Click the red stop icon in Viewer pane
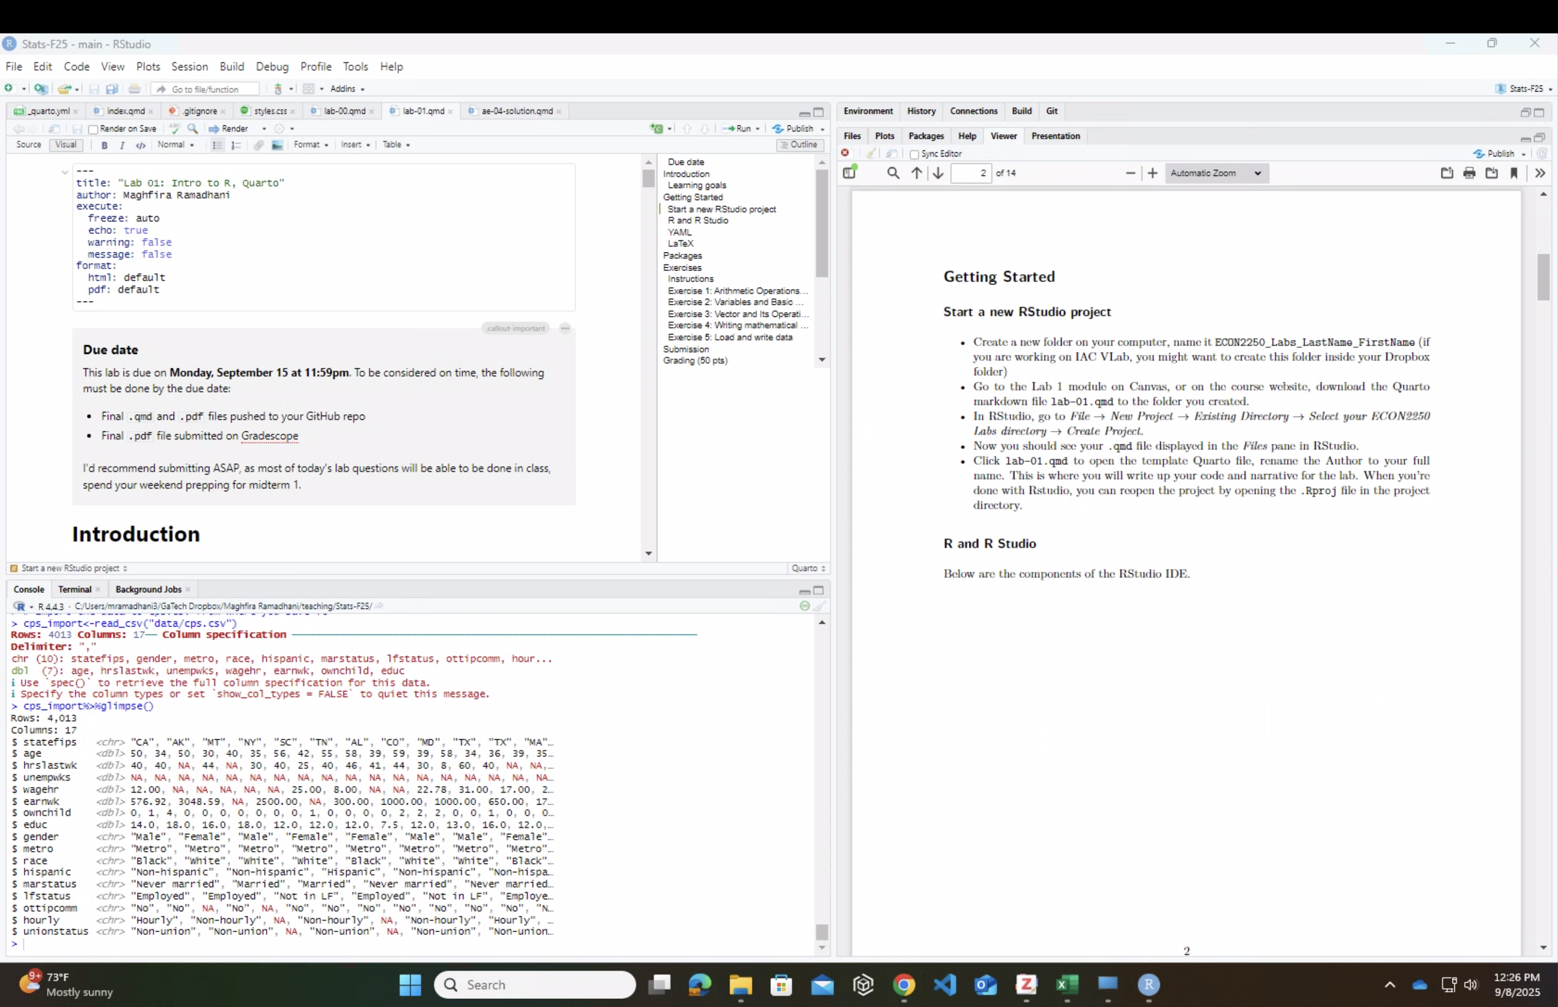Viewport: 1558px width, 1007px height. (845, 153)
